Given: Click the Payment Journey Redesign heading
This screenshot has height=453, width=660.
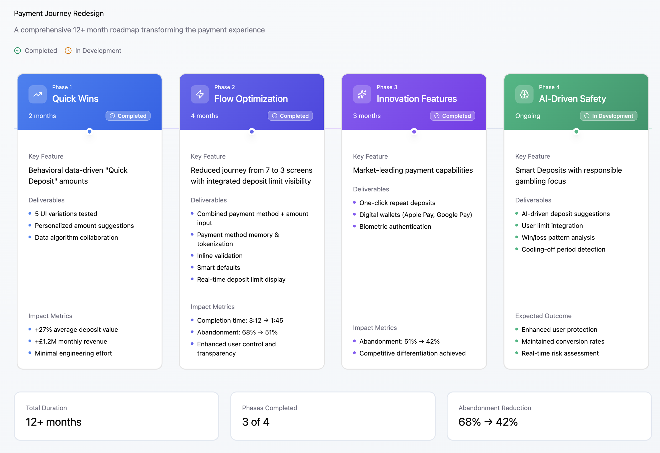Looking at the screenshot, I should pos(59,13).
